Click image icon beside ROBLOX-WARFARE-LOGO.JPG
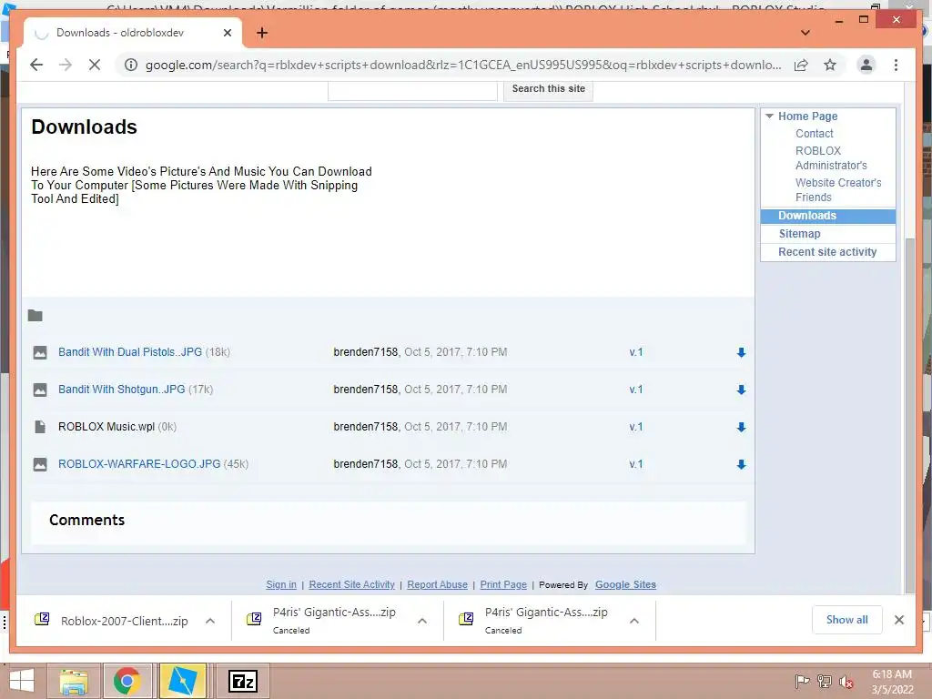 pyautogui.click(x=40, y=464)
